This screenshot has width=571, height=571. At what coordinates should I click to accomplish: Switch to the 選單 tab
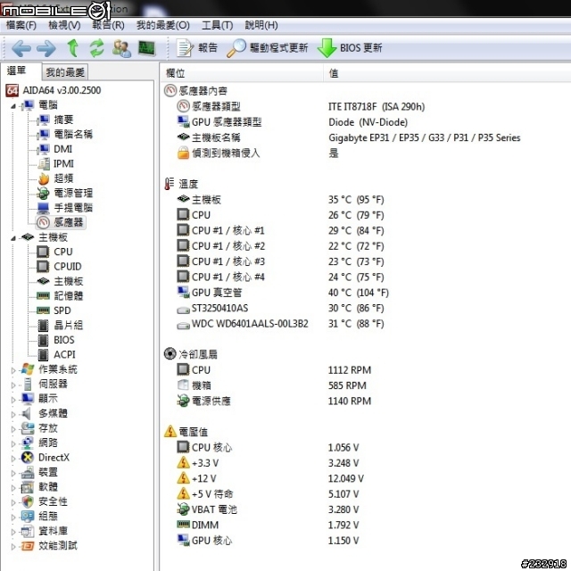[x=17, y=70]
